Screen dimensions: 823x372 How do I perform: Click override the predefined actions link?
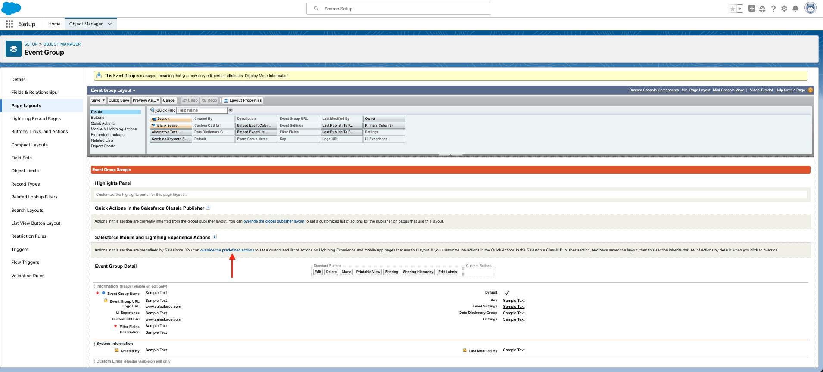point(227,250)
